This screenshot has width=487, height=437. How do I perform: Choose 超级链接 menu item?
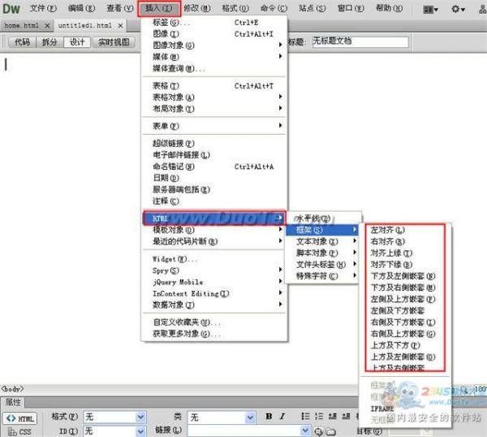215,143
